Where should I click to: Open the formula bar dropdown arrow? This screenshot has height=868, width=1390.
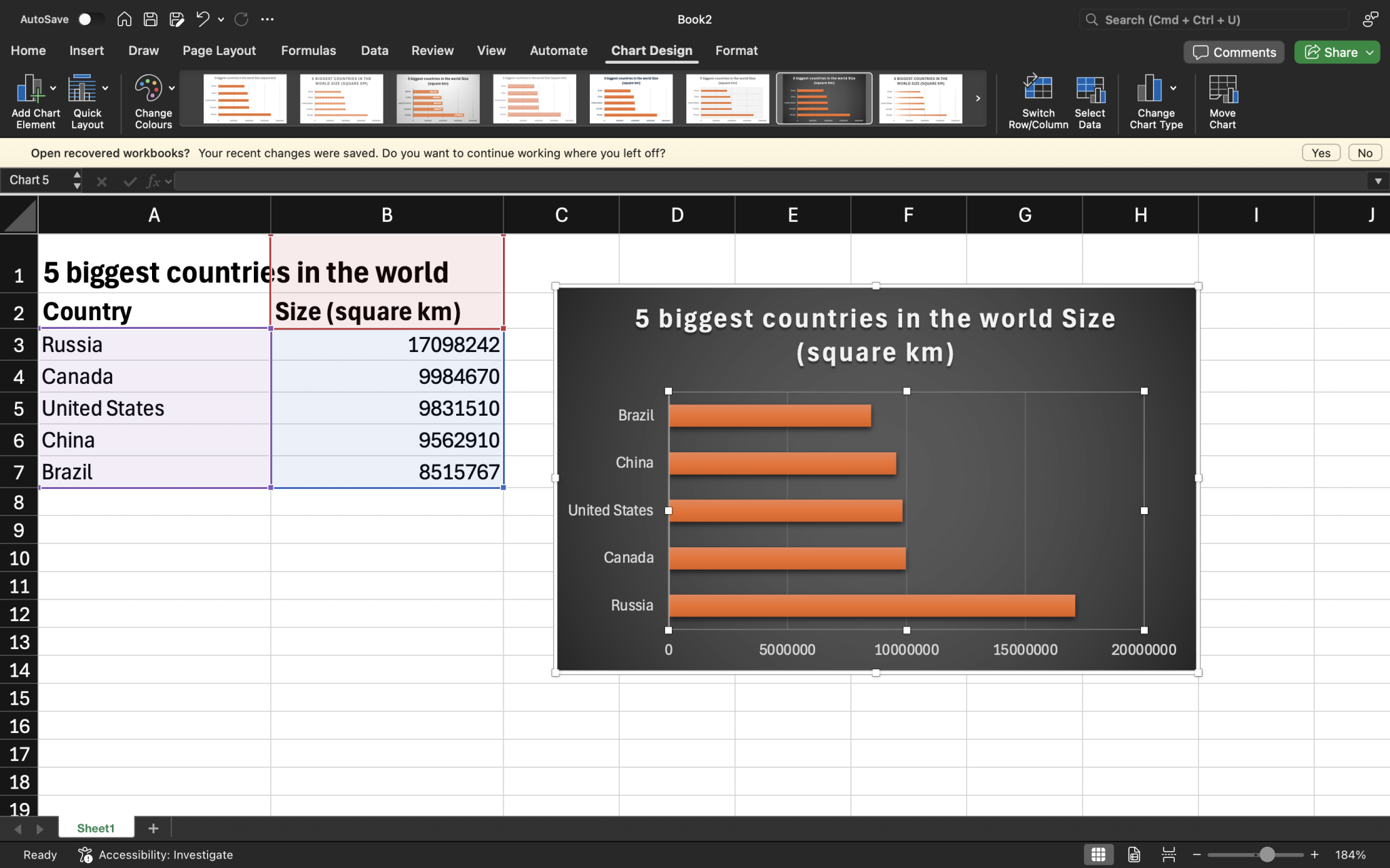[x=1378, y=180]
